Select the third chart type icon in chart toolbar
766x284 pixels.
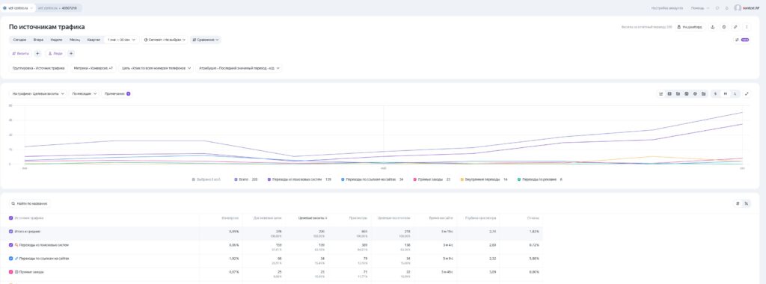click(678, 93)
